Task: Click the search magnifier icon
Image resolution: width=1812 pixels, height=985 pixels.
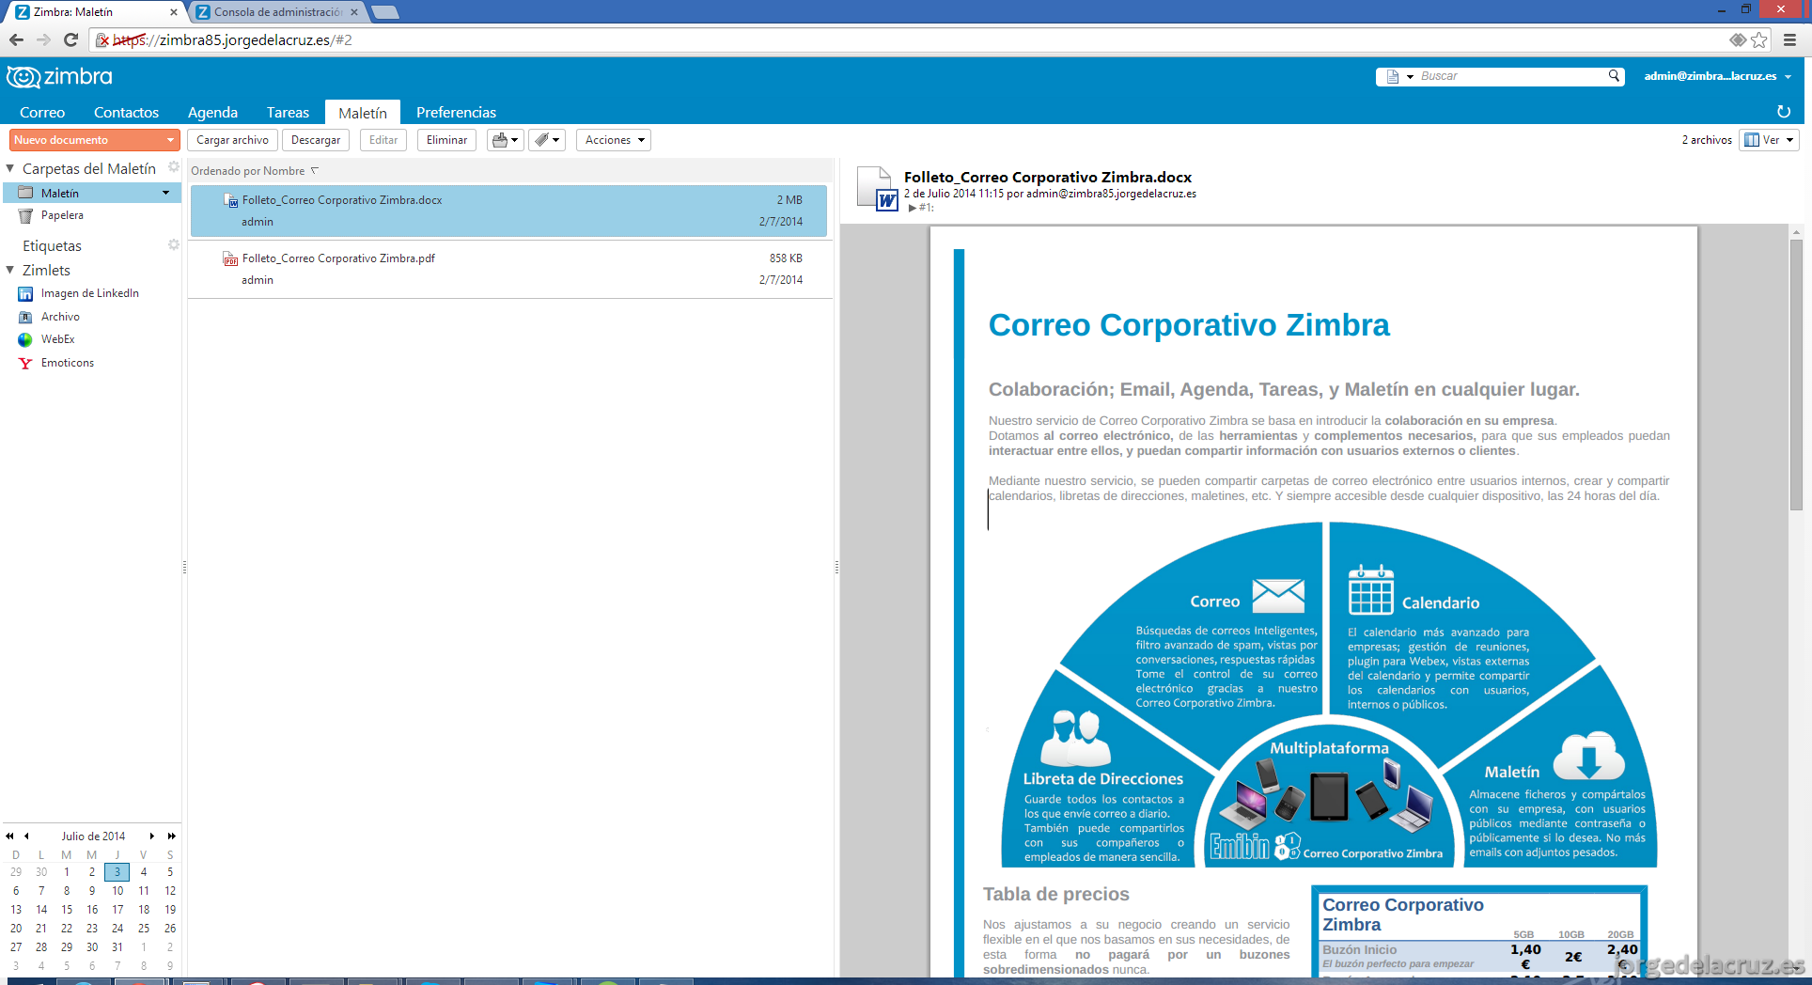Action: 1614,76
